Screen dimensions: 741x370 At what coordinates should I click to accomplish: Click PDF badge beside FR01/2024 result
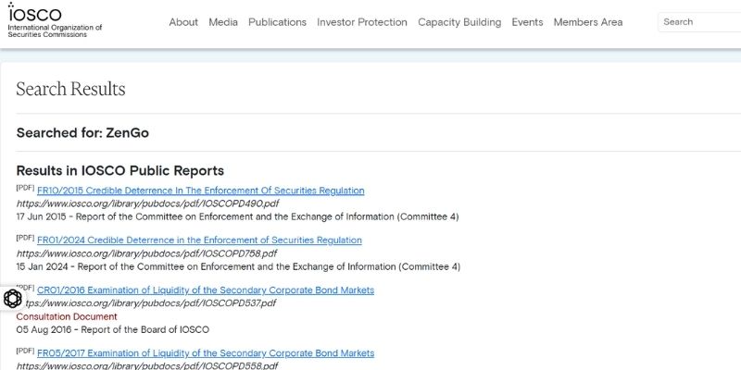coord(25,238)
